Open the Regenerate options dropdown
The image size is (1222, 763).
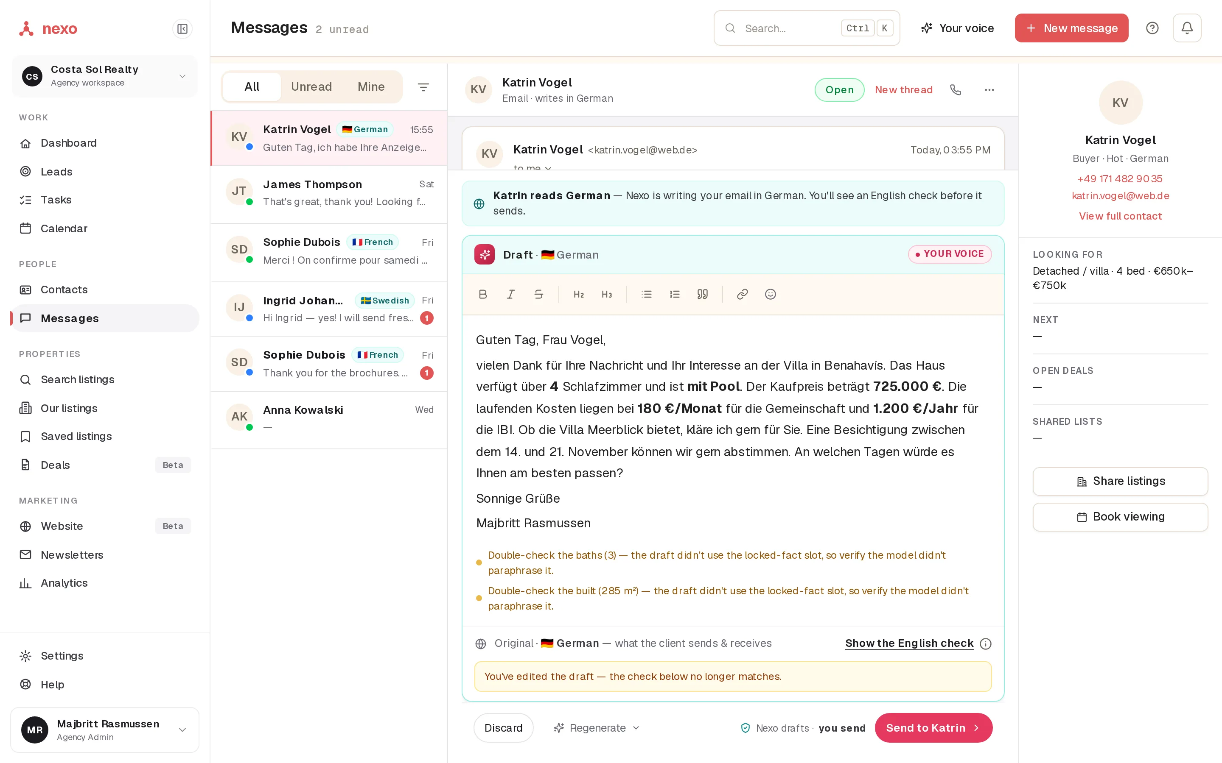click(596, 728)
